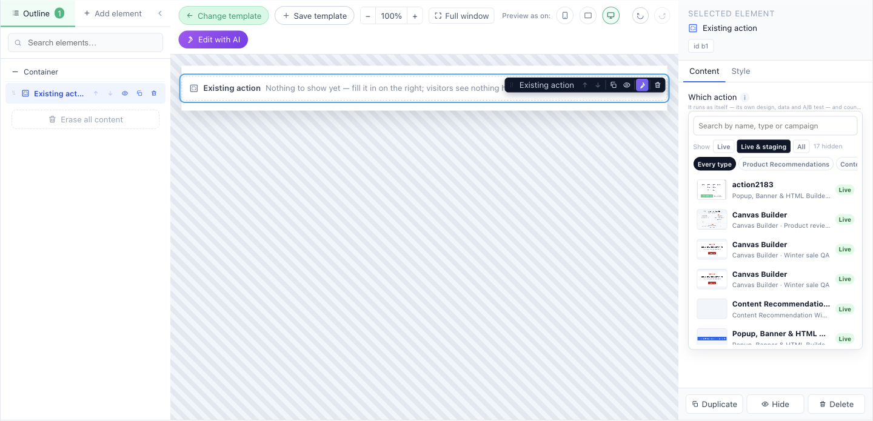Increase zoom with plus button

[415, 16]
